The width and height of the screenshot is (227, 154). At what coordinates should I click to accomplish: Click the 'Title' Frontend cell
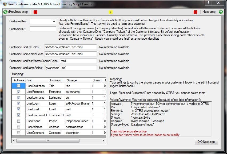click(57, 86)
